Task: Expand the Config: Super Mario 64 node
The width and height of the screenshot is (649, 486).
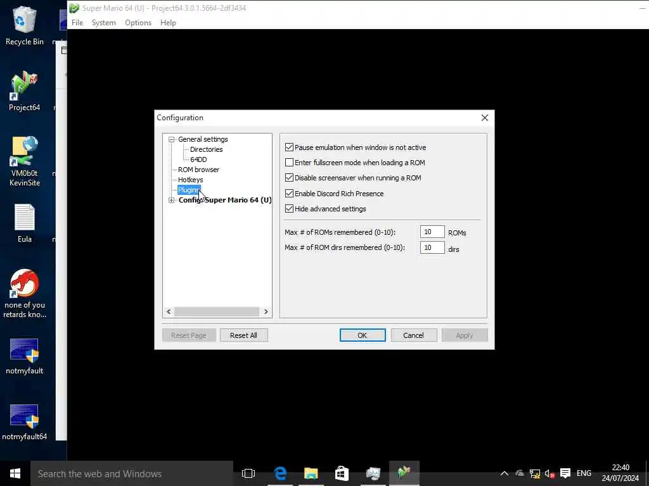Action: 171,201
